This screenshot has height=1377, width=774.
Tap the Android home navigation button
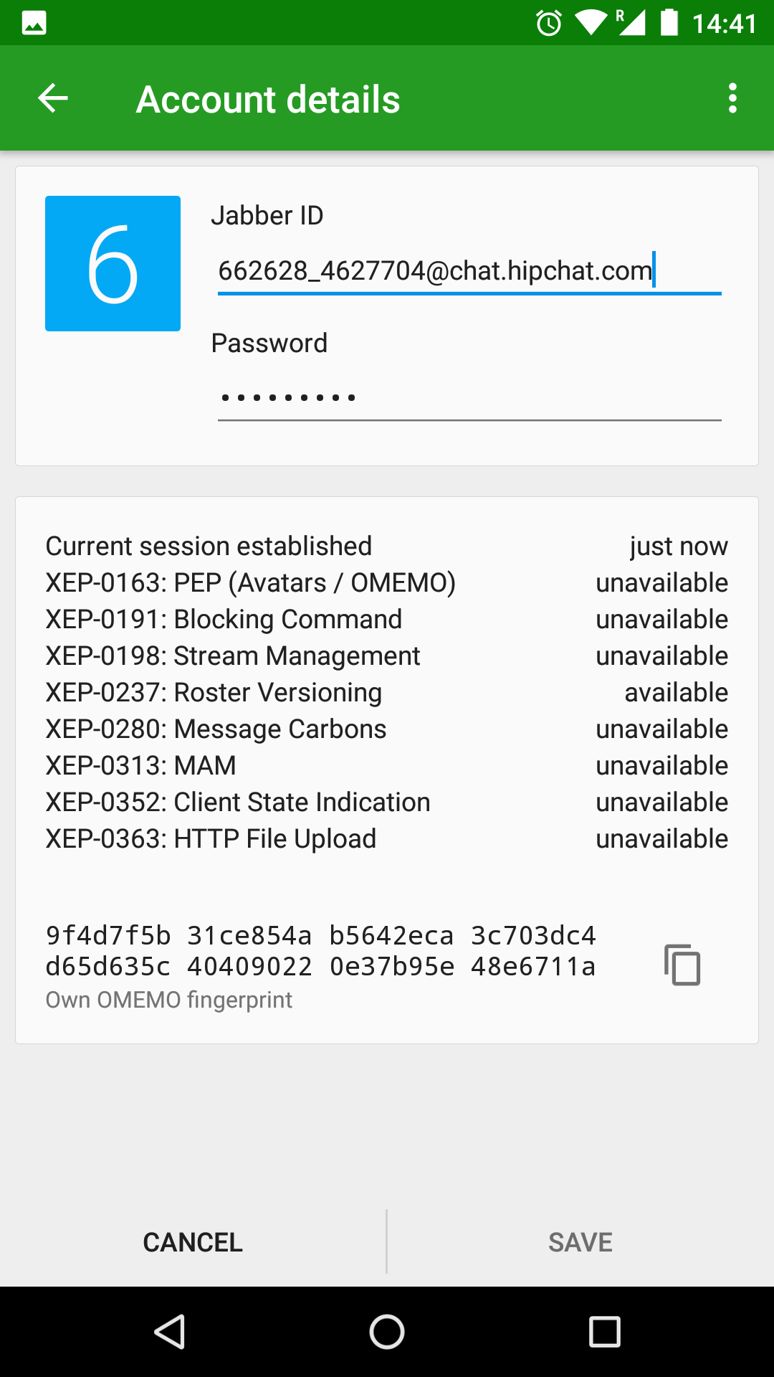click(x=387, y=1332)
